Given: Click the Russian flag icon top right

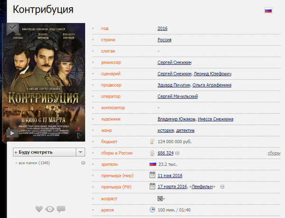Looking at the screenshot, I should [x=268, y=10].
